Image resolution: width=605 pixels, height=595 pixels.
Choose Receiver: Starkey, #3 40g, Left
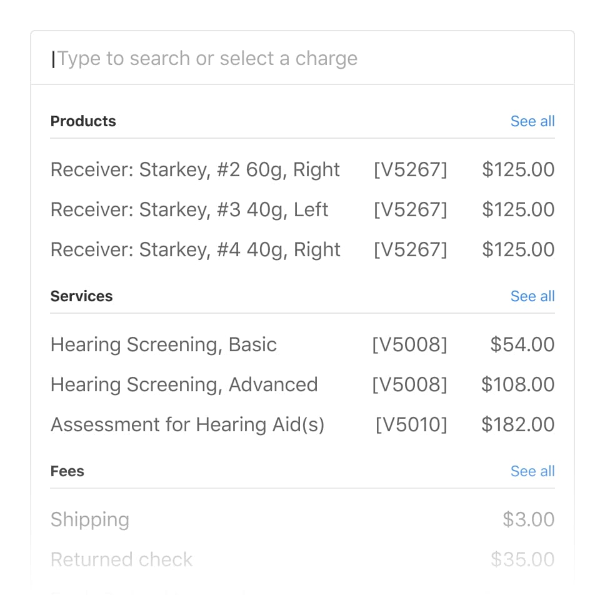189,210
